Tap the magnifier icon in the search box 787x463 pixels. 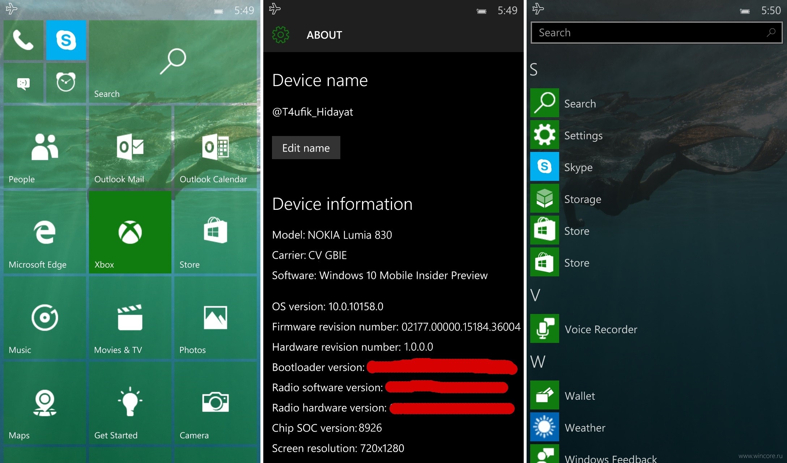pos(771,33)
